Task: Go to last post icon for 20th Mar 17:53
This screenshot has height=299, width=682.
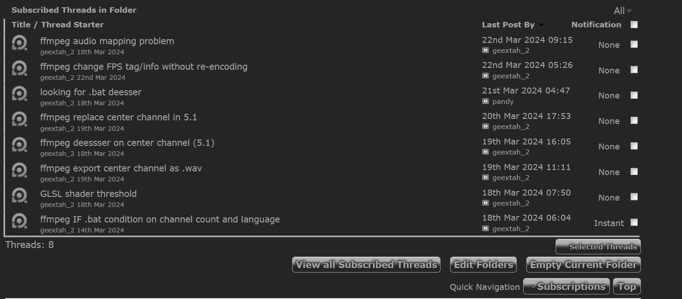Action: tap(486, 127)
